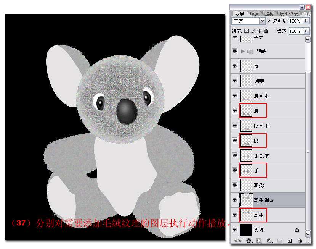This screenshot has width=316, height=249.
Task: Select 身 layer thumbnail
Action: point(246,66)
